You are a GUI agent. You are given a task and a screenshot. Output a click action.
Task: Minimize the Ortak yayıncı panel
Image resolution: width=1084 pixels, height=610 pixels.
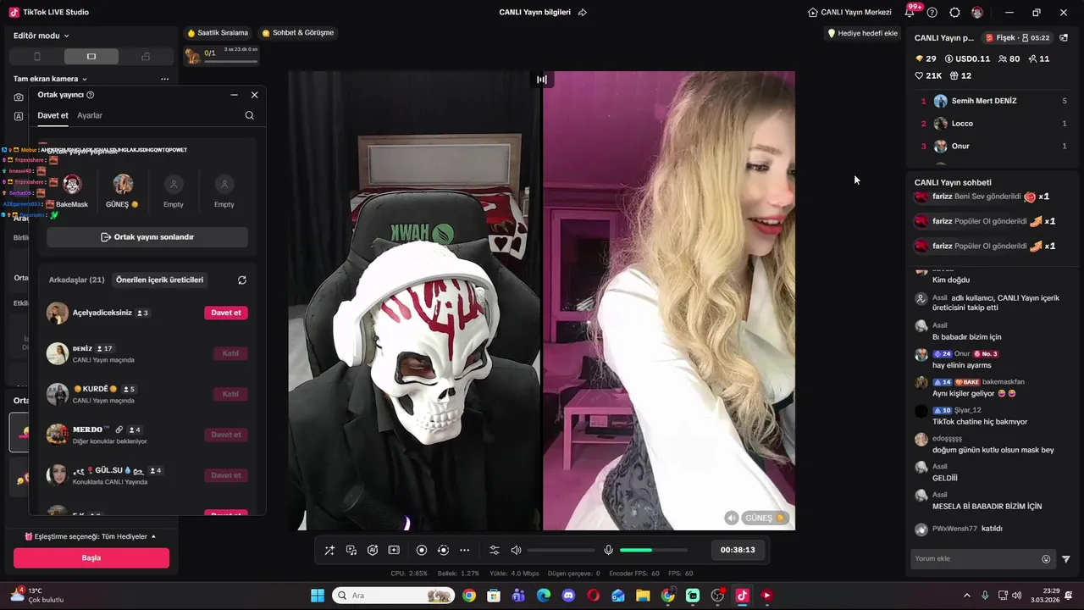234,95
